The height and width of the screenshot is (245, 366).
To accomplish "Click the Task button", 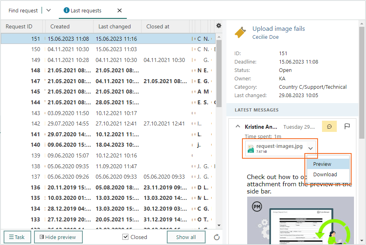I will pos(17,237).
